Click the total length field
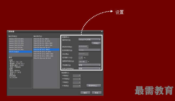The height and width of the screenshot is (101, 175). [x=83, y=54]
